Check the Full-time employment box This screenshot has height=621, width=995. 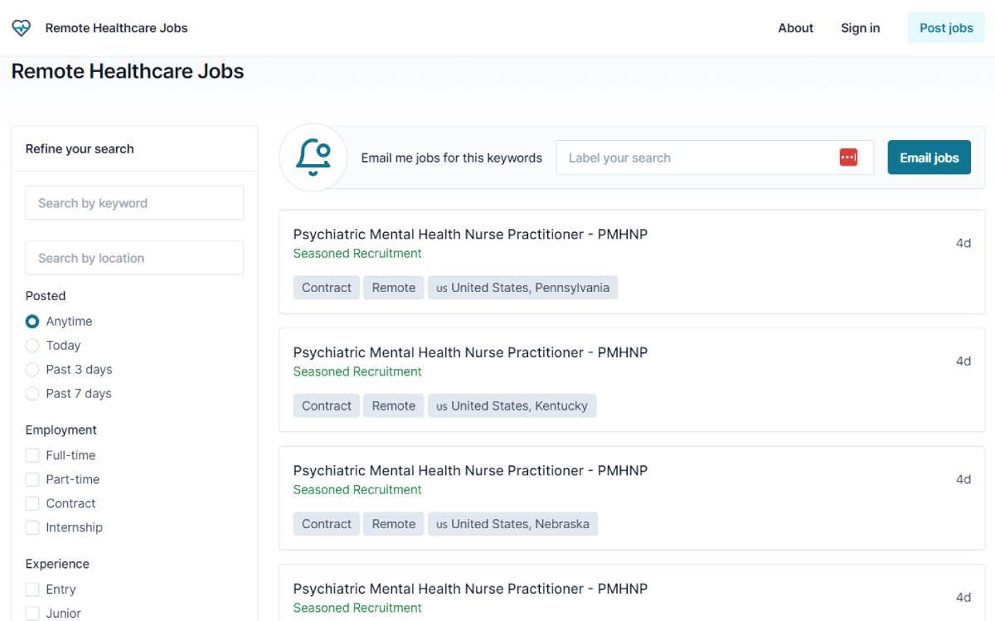tap(32, 455)
